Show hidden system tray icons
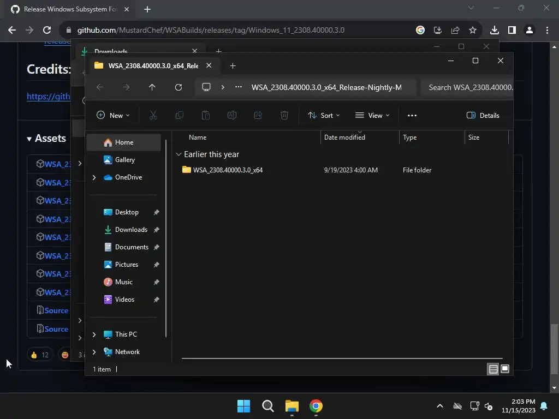 pos(440,406)
